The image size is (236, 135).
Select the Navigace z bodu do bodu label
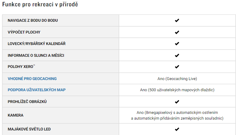click(33, 21)
